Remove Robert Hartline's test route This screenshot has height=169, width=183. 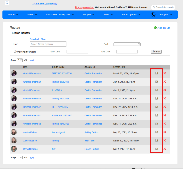[165, 149]
